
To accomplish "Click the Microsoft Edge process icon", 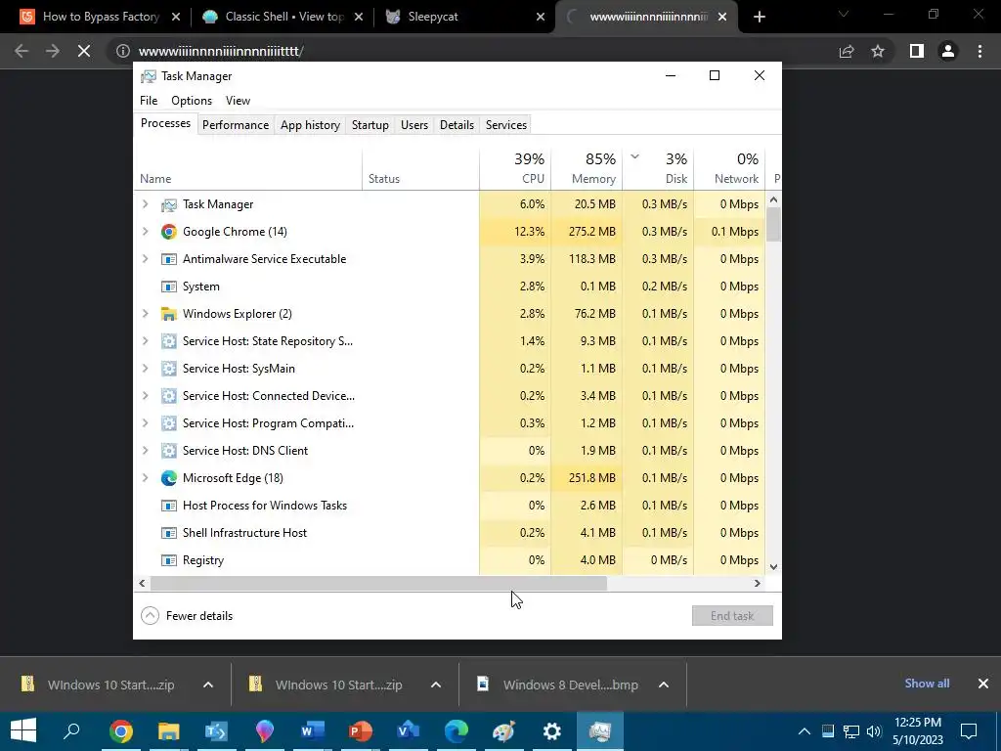I will pyautogui.click(x=168, y=478).
